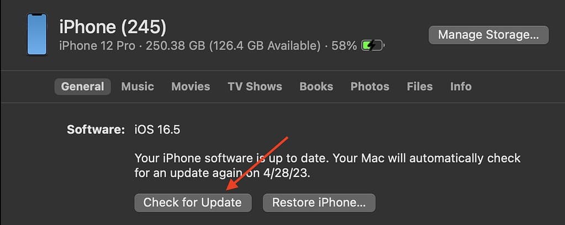Go to the TV Shows tab
This screenshot has height=225, width=565.
255,87
